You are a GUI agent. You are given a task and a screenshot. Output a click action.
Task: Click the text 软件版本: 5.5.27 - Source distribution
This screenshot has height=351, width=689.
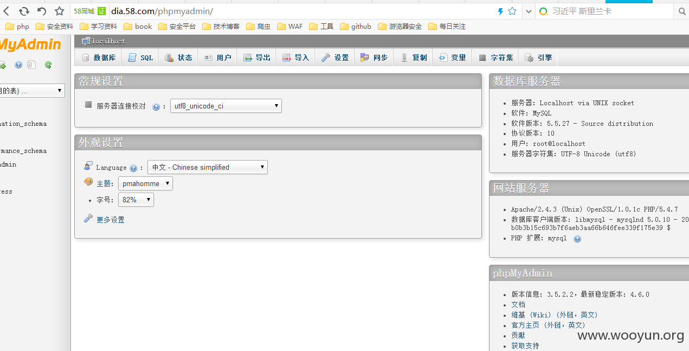click(x=582, y=123)
